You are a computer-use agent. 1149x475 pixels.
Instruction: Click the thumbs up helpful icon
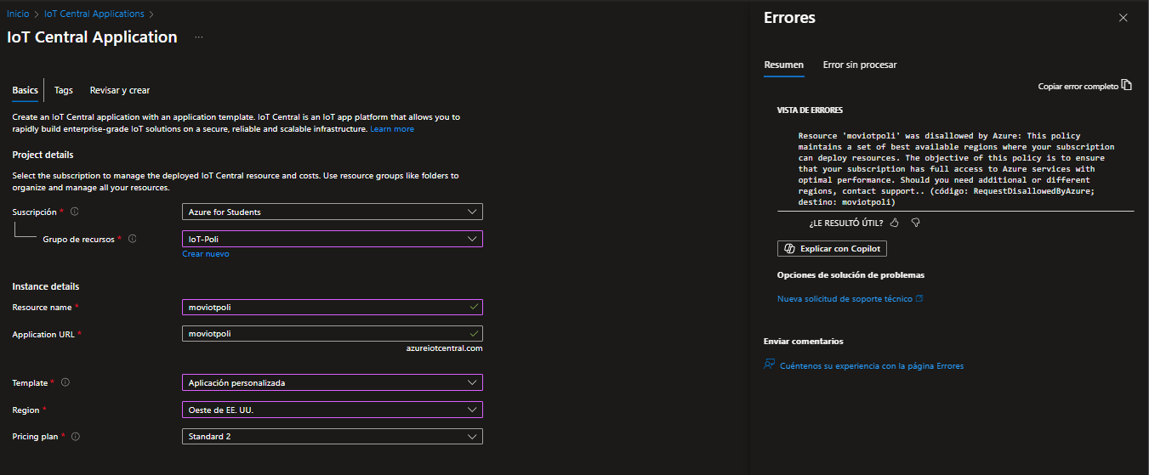(x=894, y=223)
